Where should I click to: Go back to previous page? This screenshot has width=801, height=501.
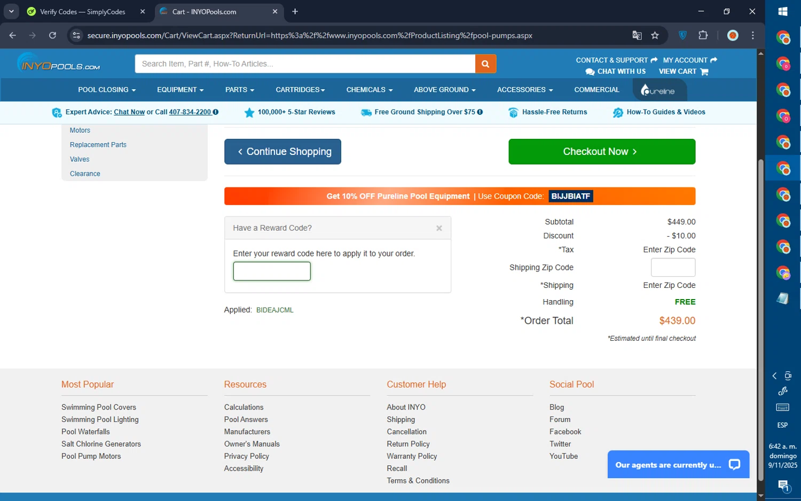click(x=13, y=35)
